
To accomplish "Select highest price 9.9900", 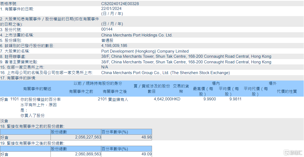I will click(x=210, y=99).
